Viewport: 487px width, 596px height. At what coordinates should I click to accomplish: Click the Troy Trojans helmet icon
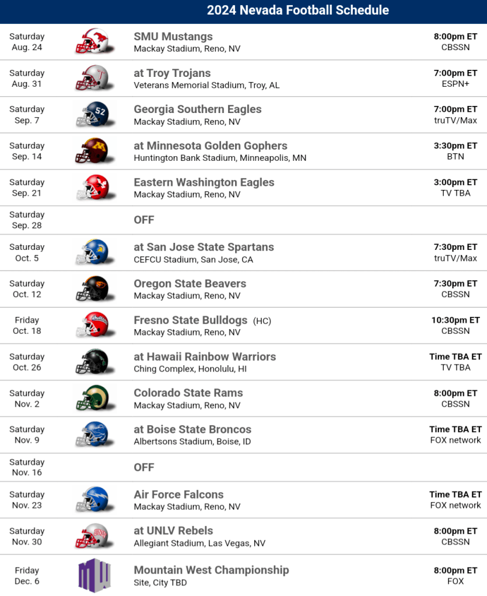click(93, 79)
